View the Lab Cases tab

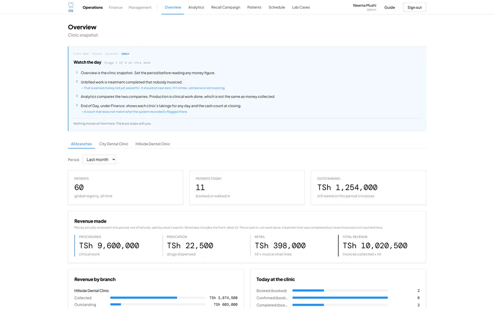pyautogui.click(x=301, y=7)
